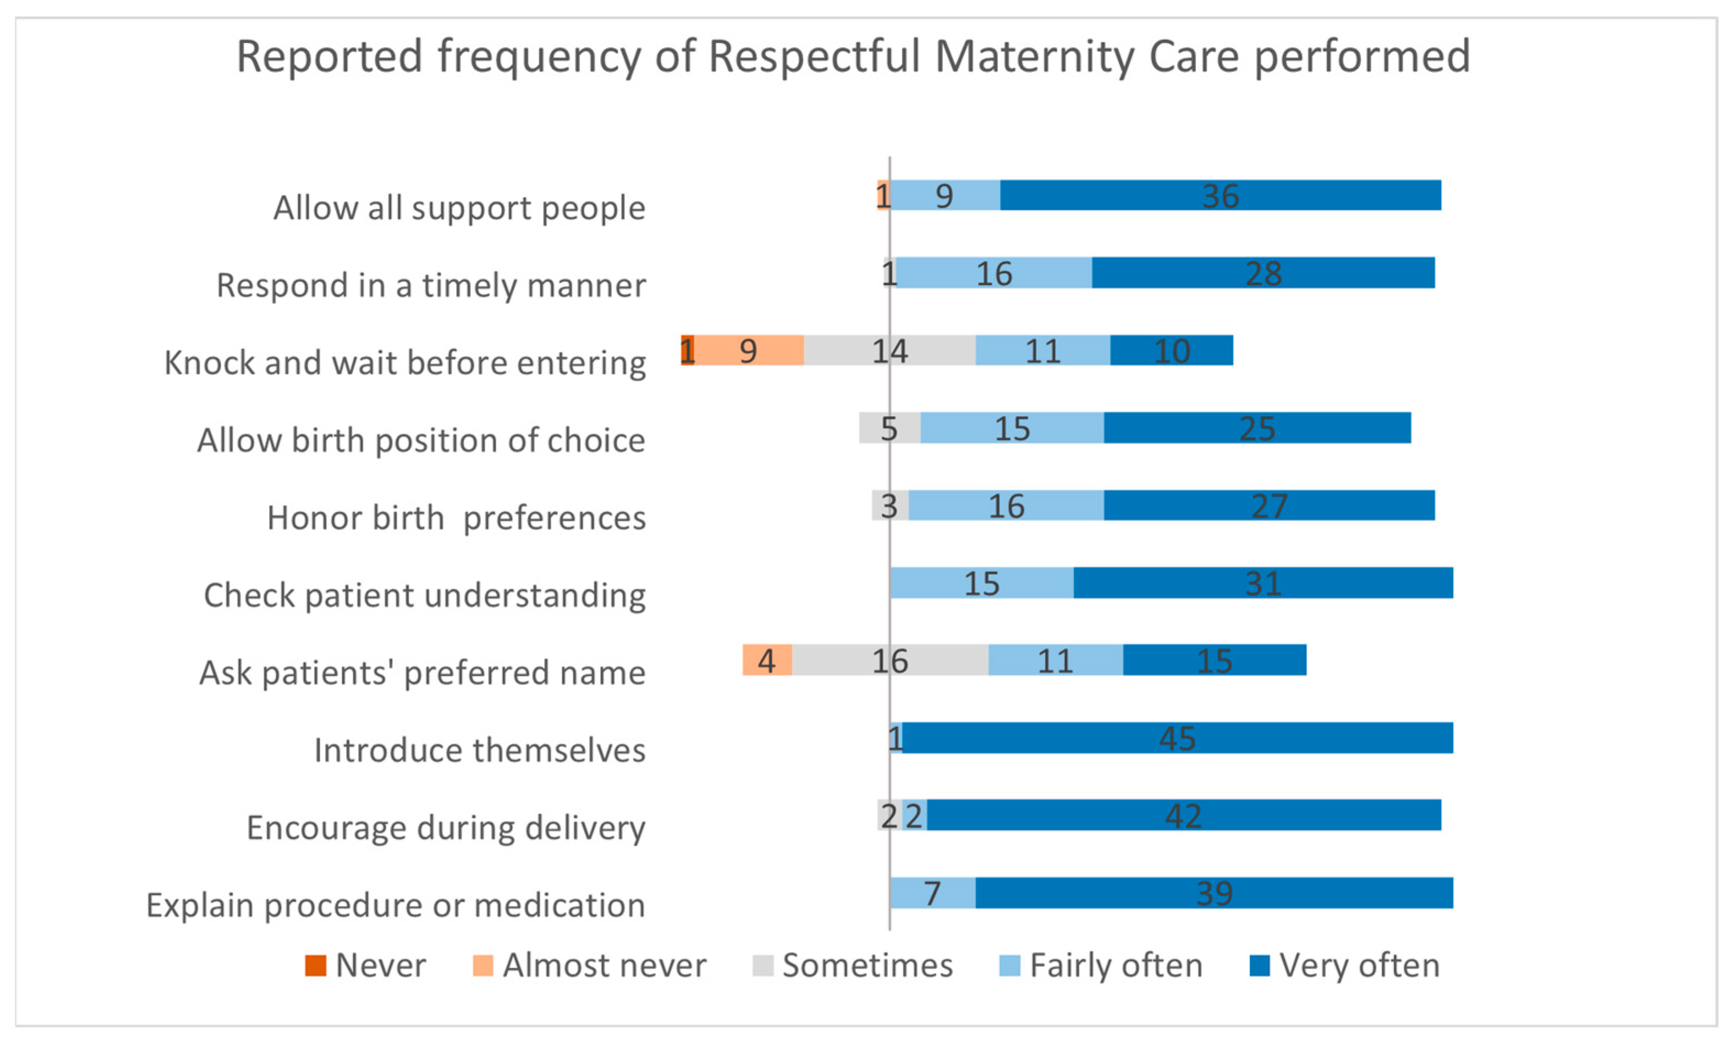Click the Very often legend swatch
This screenshot has width=1728, height=1045.
tap(1259, 966)
